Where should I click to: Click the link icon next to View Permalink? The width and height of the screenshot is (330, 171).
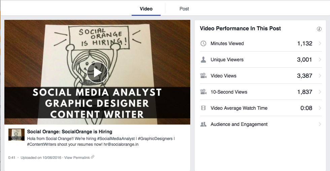93,157
